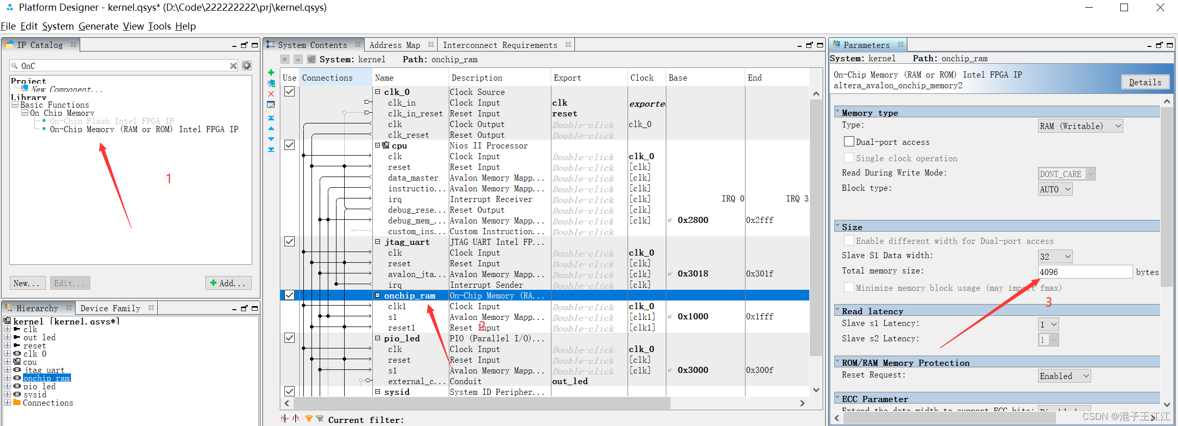1178x426 pixels.
Task: Click the green plus Add component icon
Action: click(x=271, y=73)
